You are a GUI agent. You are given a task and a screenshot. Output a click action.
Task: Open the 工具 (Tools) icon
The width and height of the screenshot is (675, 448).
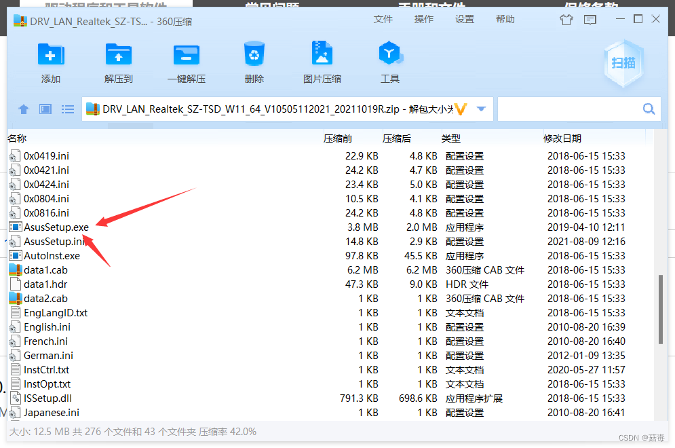point(390,54)
